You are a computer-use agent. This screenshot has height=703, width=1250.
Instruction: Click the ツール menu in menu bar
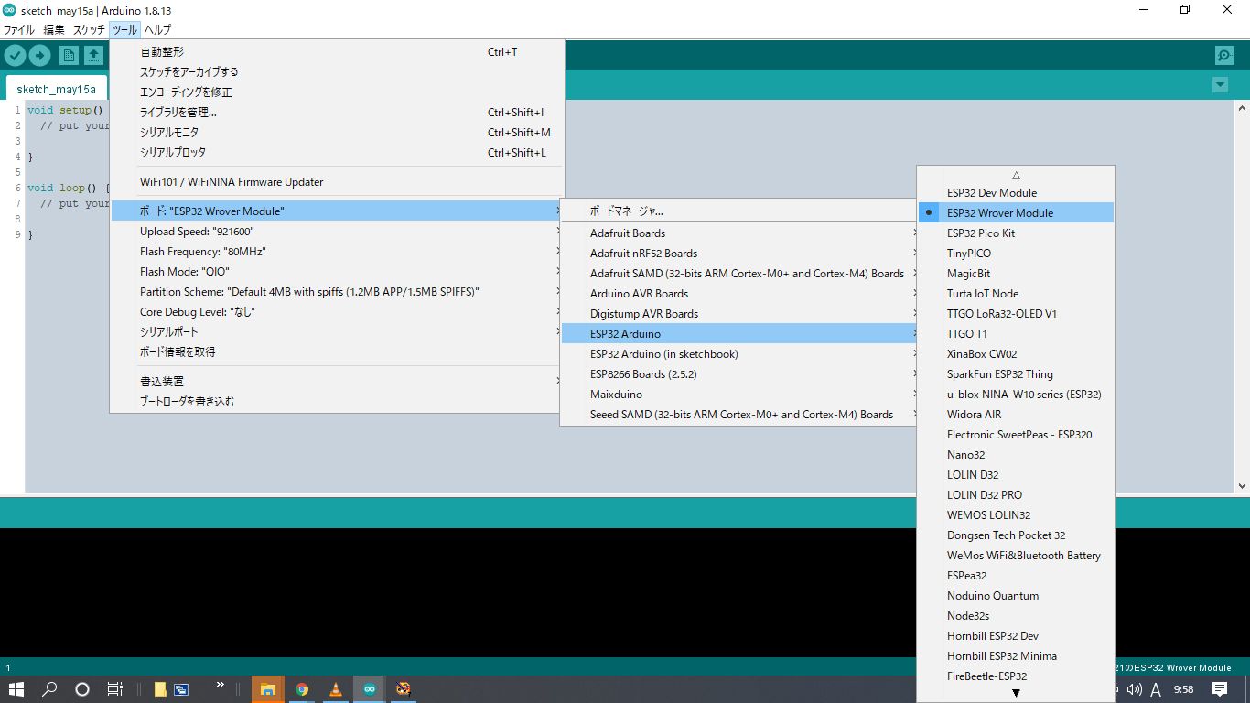point(124,29)
